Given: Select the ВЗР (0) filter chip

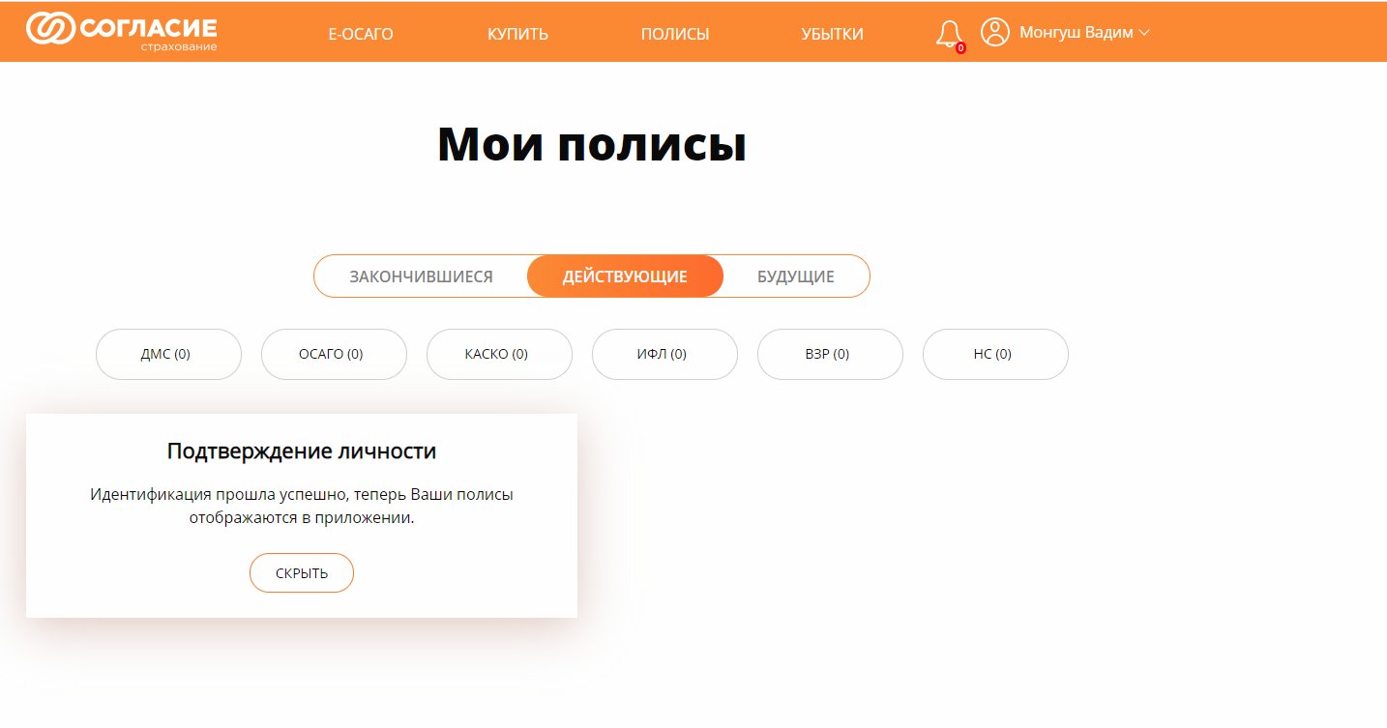Looking at the screenshot, I should coord(830,354).
